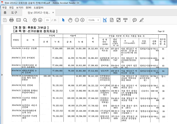This screenshot has width=177, height=124.
Task: Zoom out with the minus button
Action: (76, 20)
